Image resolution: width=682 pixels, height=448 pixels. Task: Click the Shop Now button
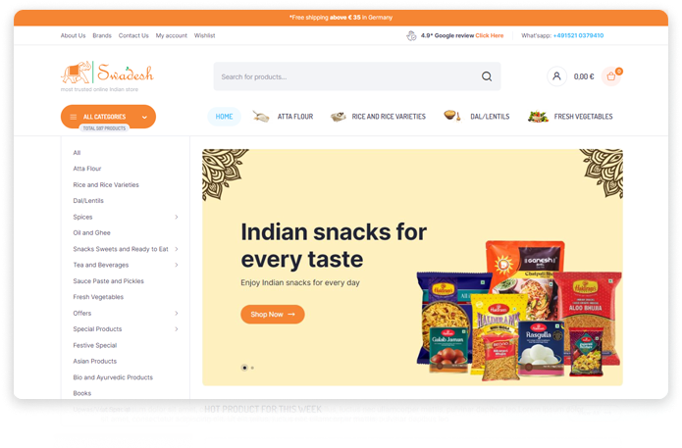[273, 314]
